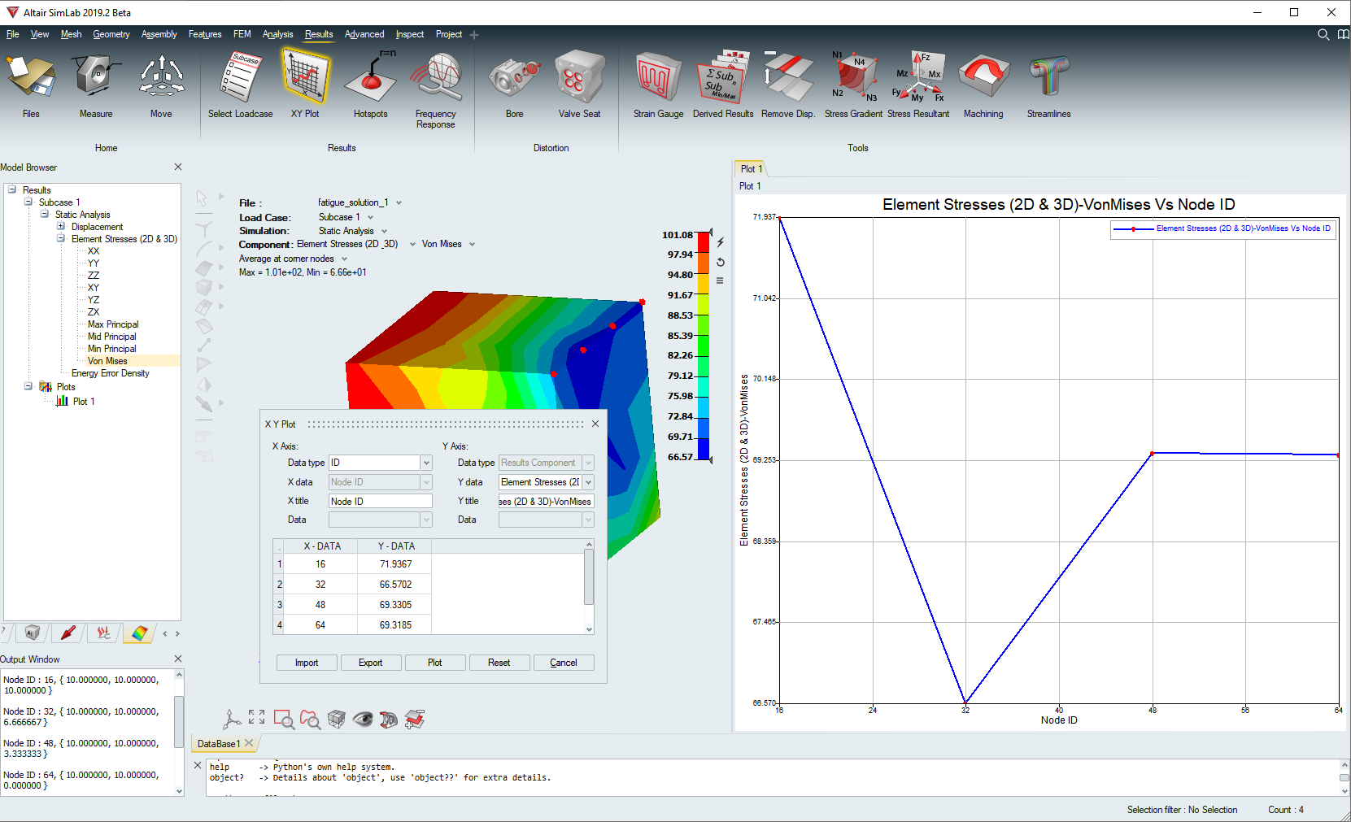The image size is (1351, 822).
Task: Toggle visibility with the eye icon
Action: (x=363, y=719)
